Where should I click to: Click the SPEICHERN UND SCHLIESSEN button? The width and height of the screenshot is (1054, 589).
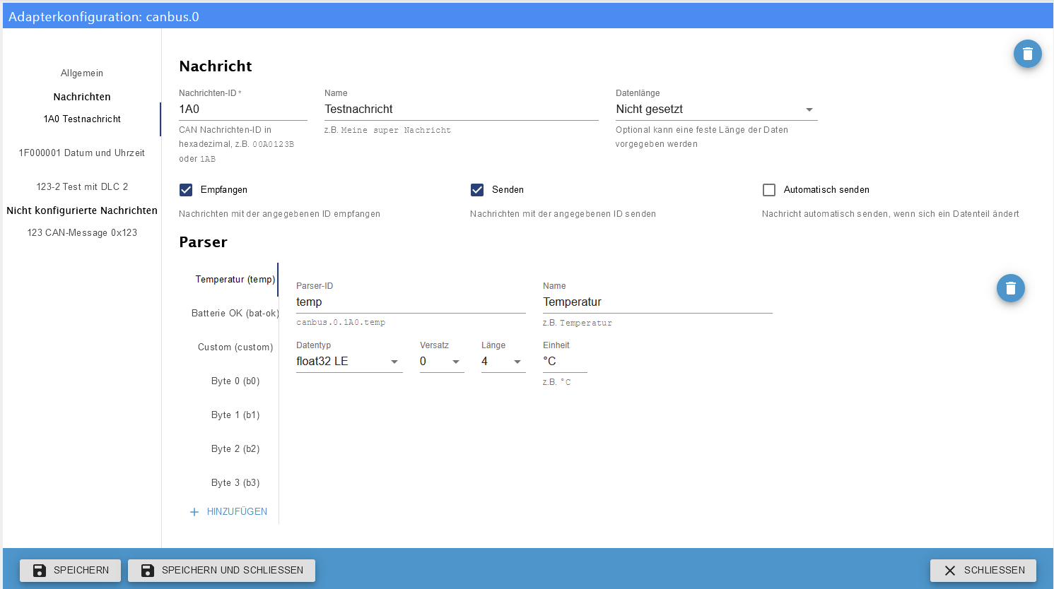tap(221, 571)
